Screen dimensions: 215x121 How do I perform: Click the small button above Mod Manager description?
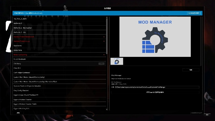[x=191, y=70]
